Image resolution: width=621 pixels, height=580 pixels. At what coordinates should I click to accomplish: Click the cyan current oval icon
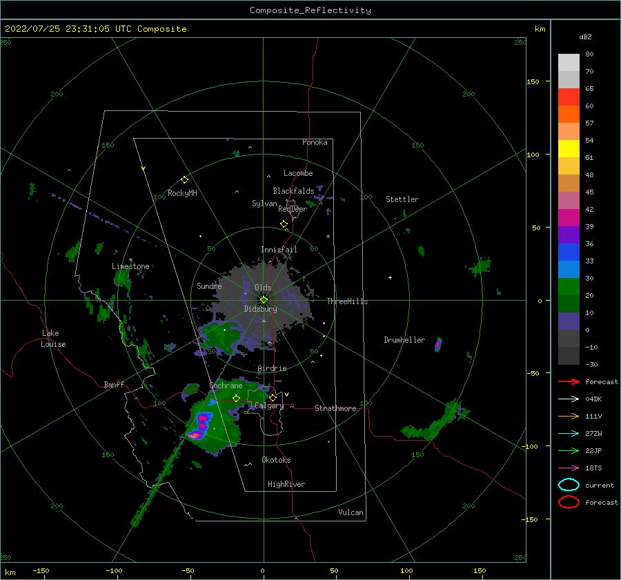coord(569,485)
